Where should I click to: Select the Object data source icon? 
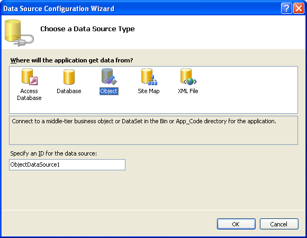[x=109, y=77]
